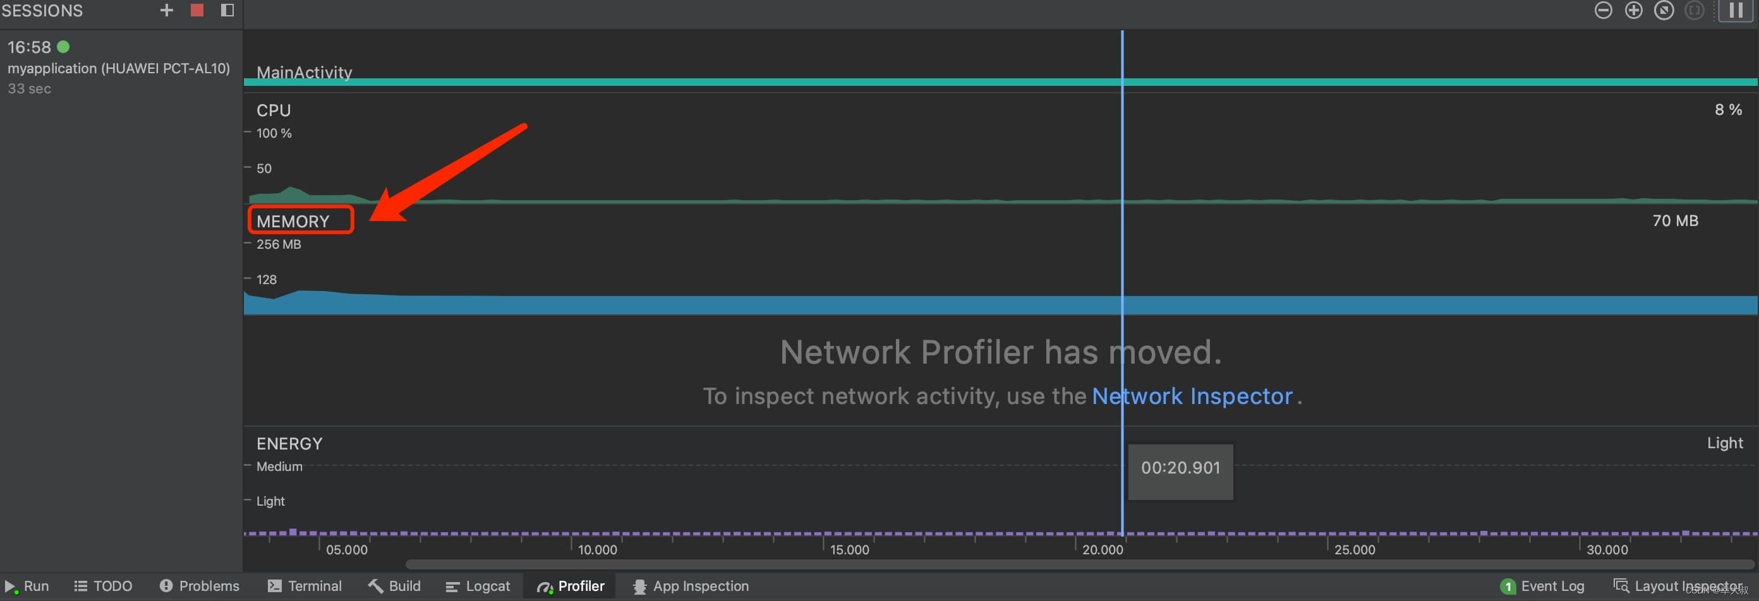Open the App Inspection tab
The width and height of the screenshot is (1759, 601).
[x=691, y=586]
